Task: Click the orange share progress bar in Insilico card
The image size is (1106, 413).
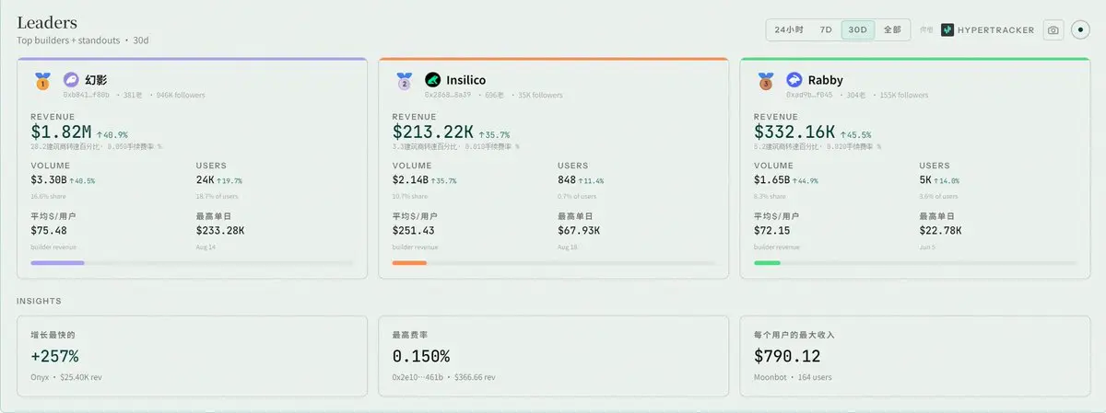Action: point(553,263)
